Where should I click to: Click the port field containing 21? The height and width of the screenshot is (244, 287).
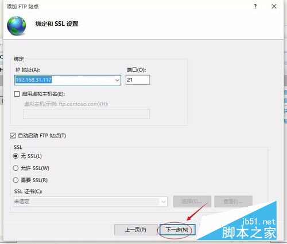coord(138,80)
